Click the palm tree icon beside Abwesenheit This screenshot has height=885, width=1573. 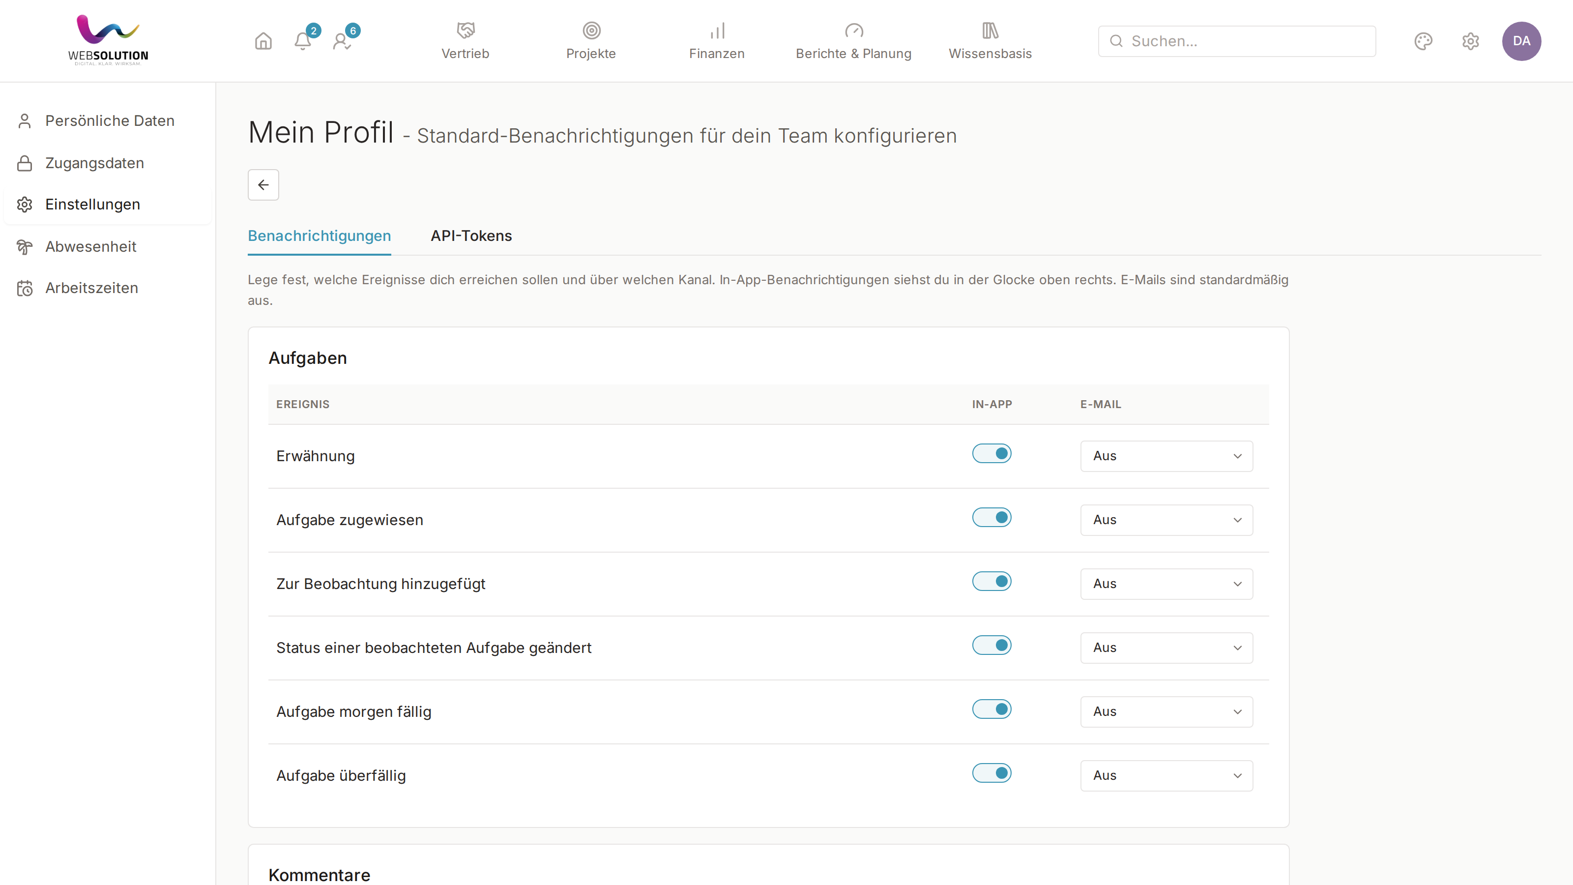click(25, 246)
